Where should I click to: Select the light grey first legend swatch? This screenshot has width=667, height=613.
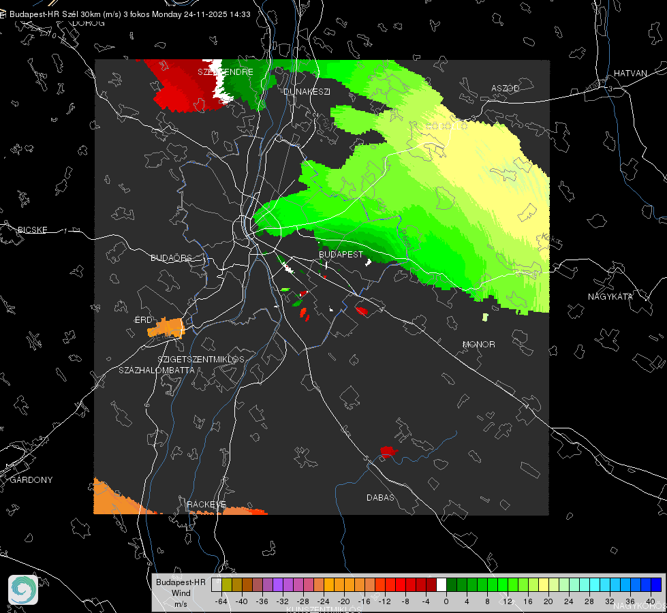click(x=217, y=585)
